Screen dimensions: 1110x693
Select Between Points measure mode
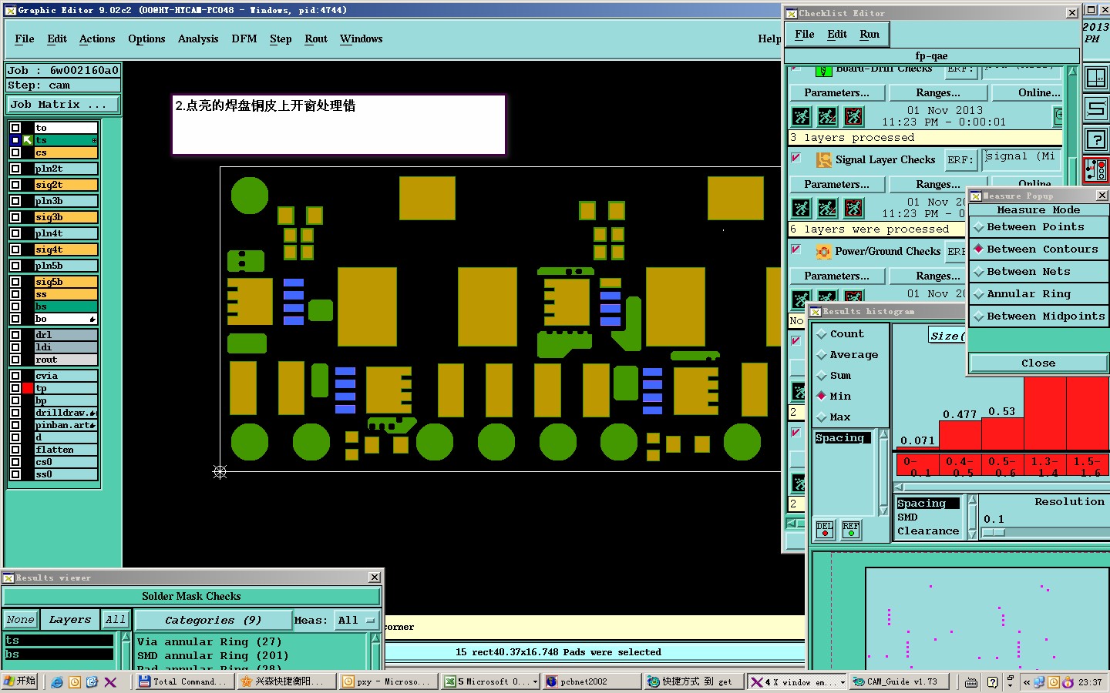pyautogui.click(x=1038, y=227)
